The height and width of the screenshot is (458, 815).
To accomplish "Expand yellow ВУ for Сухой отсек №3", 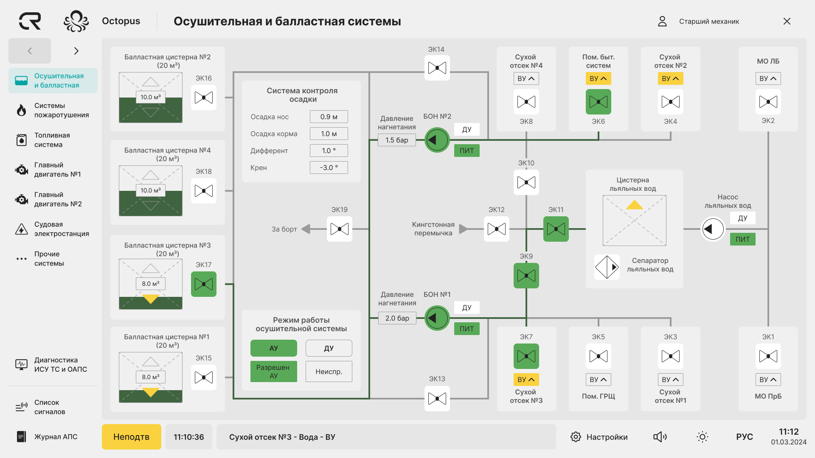I will [526, 380].
